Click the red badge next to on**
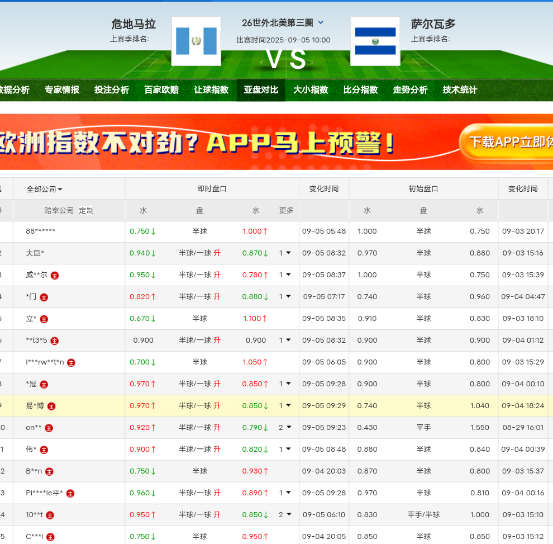 (49, 428)
